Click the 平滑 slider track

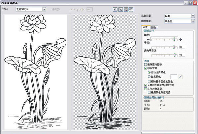165,47
